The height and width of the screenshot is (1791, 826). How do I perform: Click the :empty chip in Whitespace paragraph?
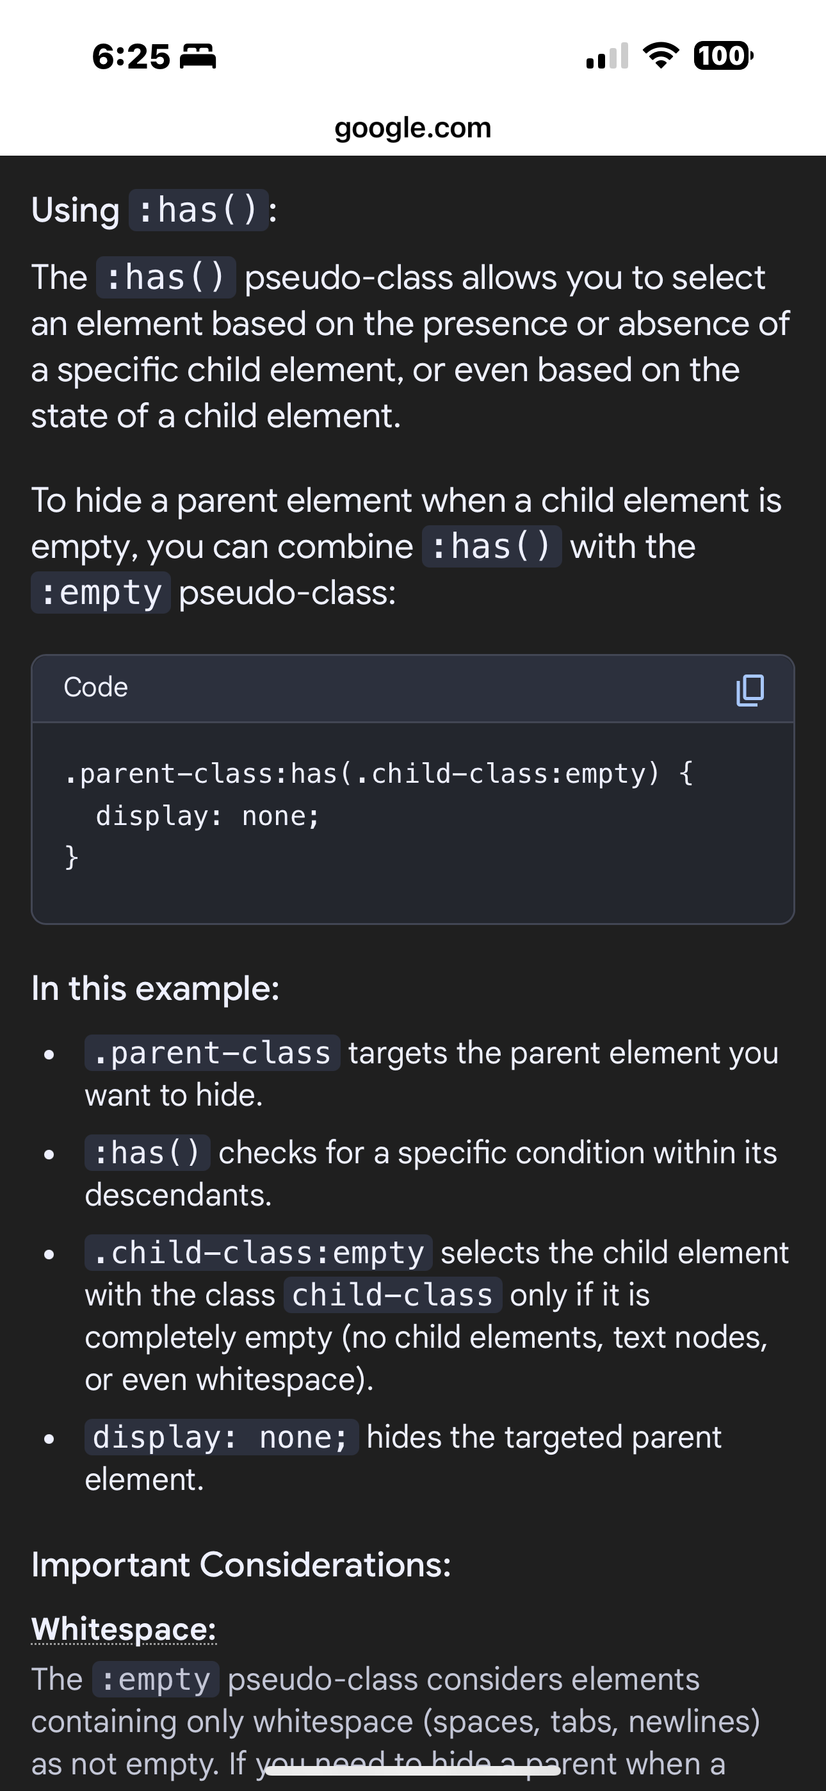click(x=156, y=1680)
